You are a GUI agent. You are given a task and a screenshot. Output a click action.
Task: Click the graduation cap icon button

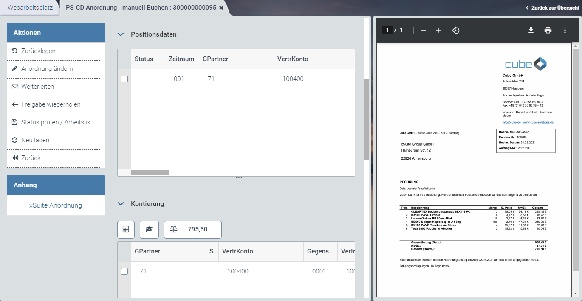point(149,229)
